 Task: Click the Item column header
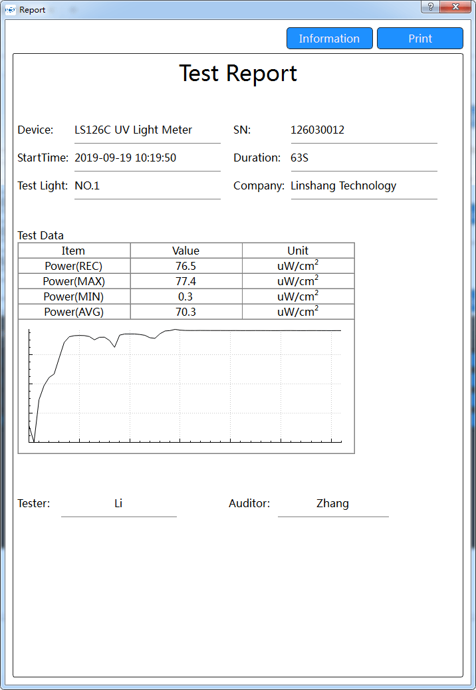pyautogui.click(x=74, y=251)
